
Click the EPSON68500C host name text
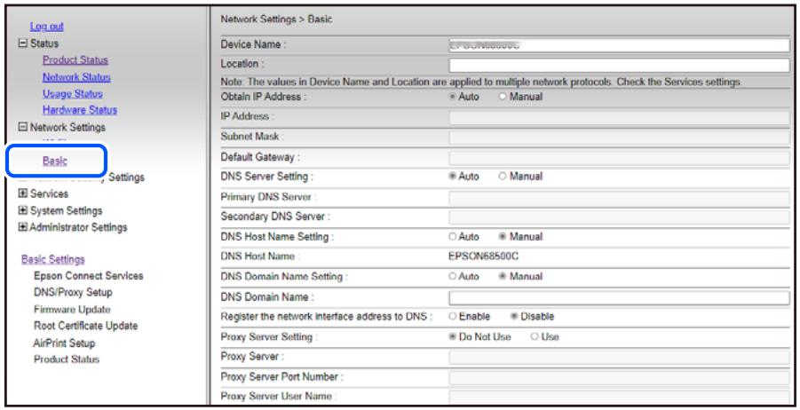pyautogui.click(x=483, y=256)
